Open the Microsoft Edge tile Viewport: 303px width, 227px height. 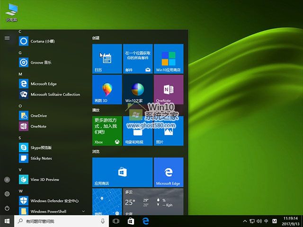pyautogui.click(x=169, y=172)
